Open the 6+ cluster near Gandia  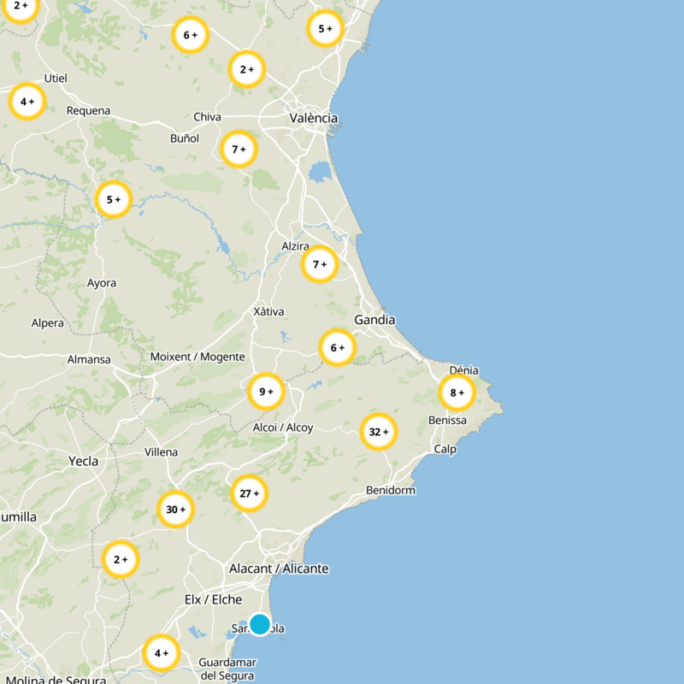338,348
